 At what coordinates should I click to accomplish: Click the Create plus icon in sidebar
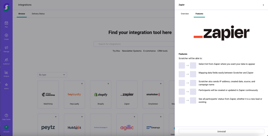pos(6,35)
